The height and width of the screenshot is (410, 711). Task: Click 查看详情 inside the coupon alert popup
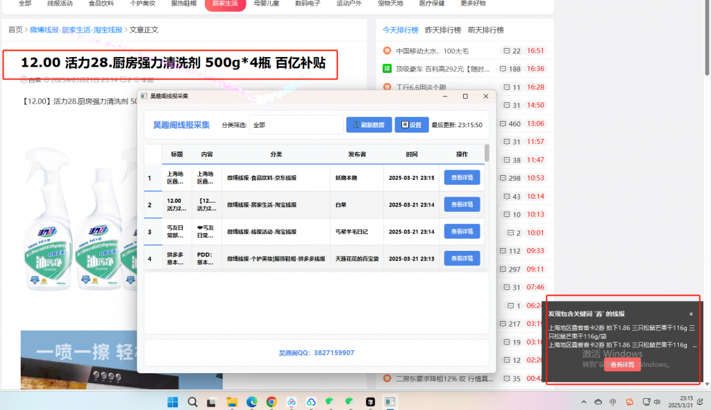624,364
